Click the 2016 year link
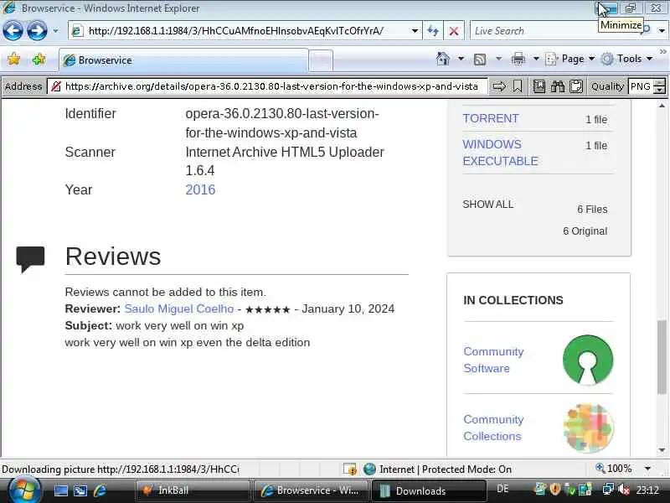Image resolution: width=670 pixels, height=503 pixels. 200,190
